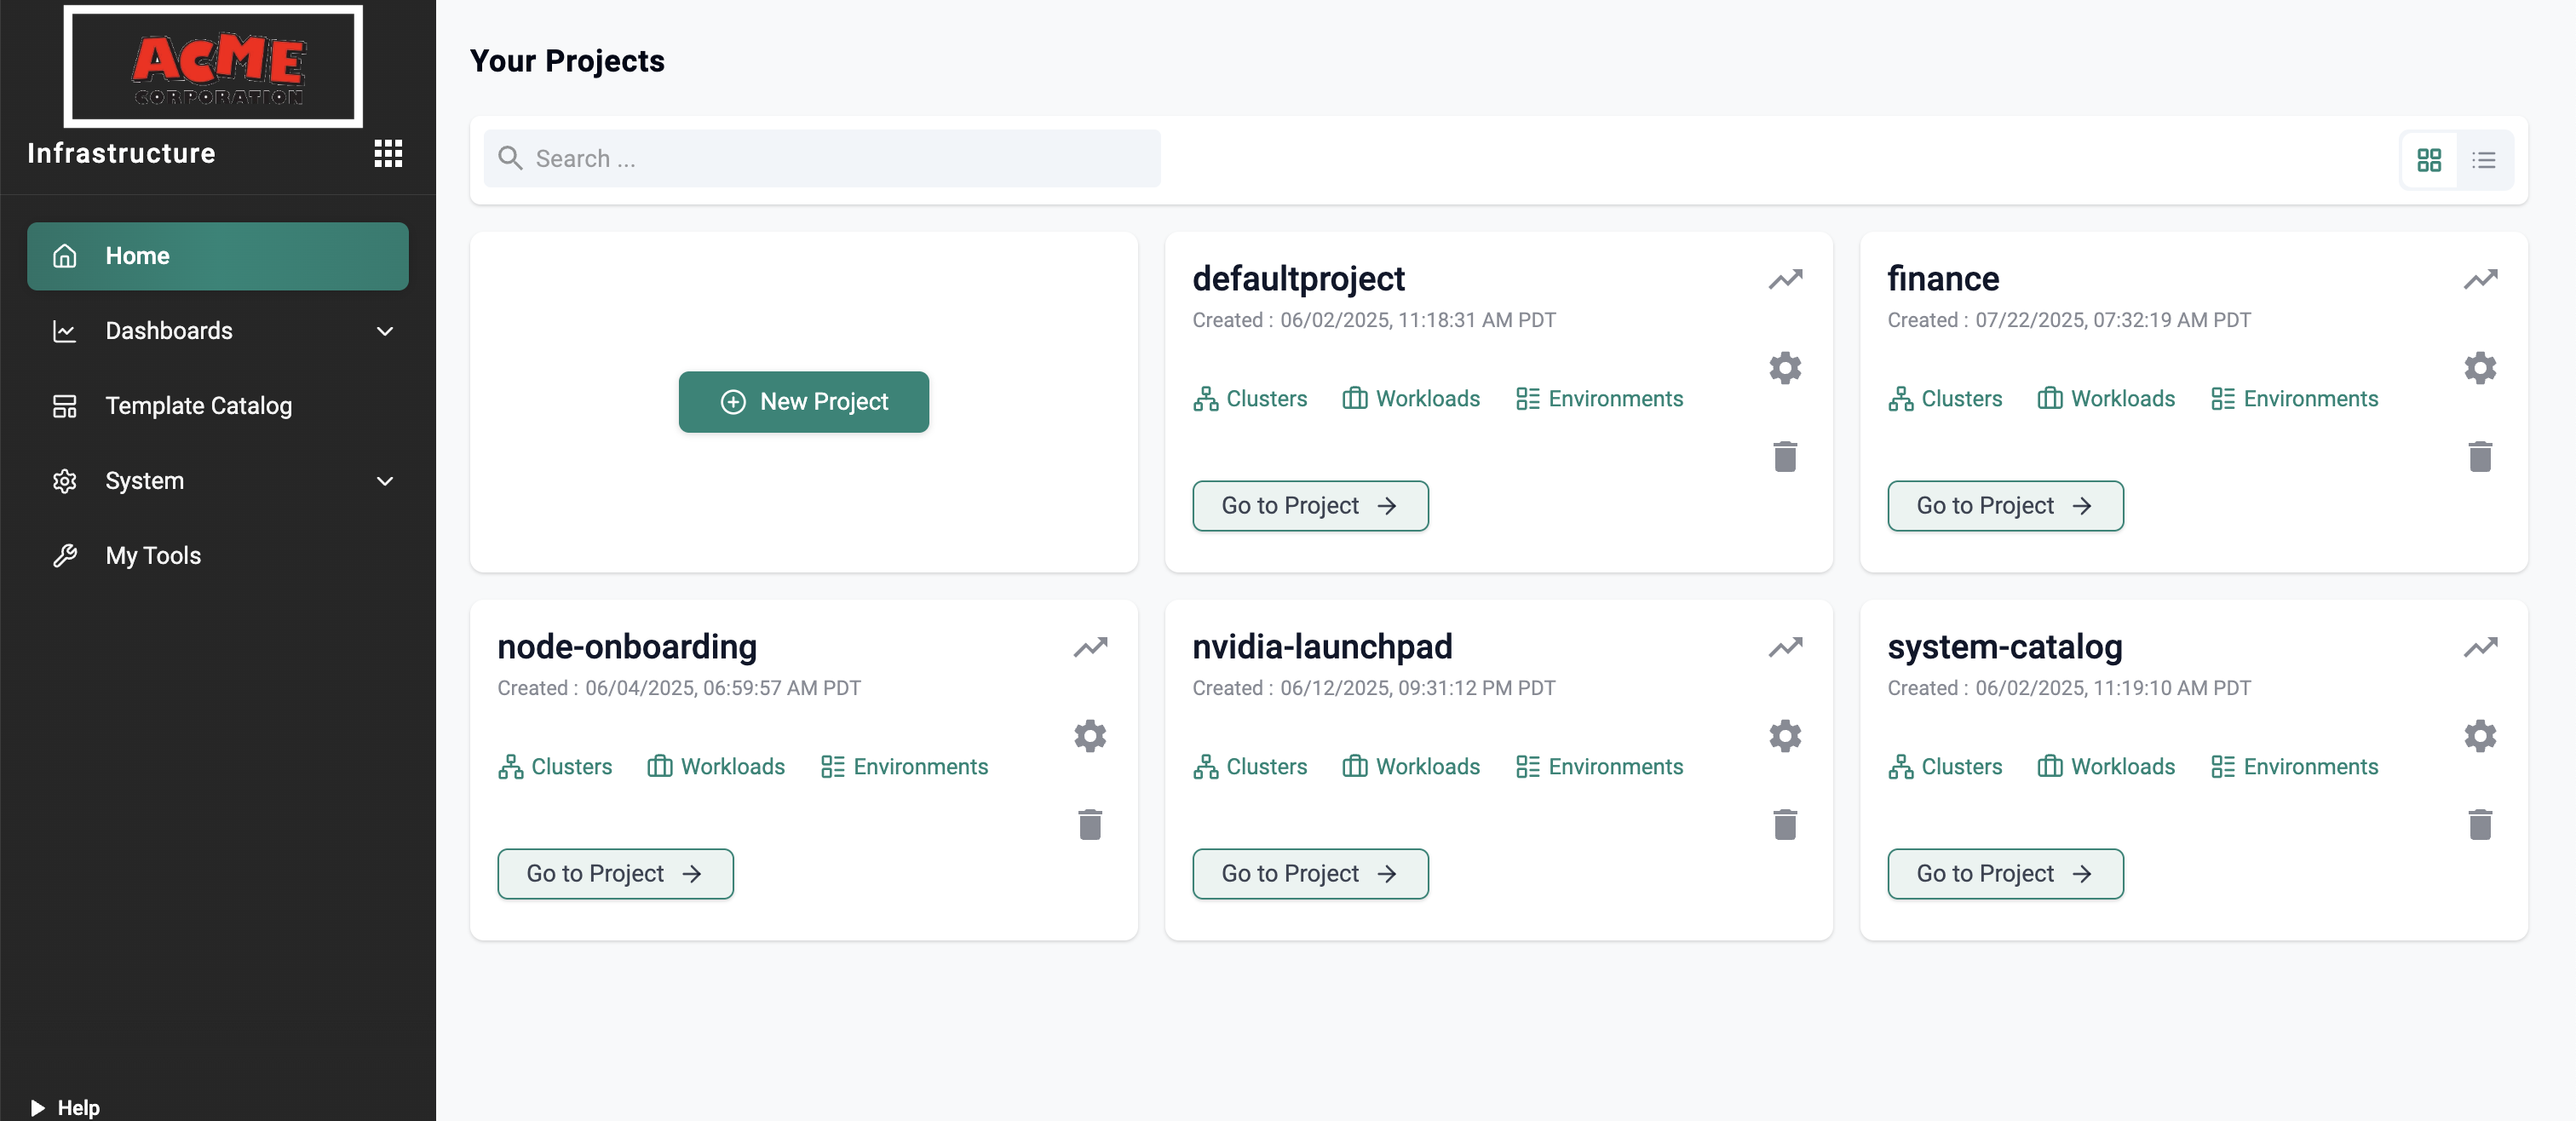2576x1121 pixels.
Task: Open Workloads for defaultproject
Action: (1410, 399)
